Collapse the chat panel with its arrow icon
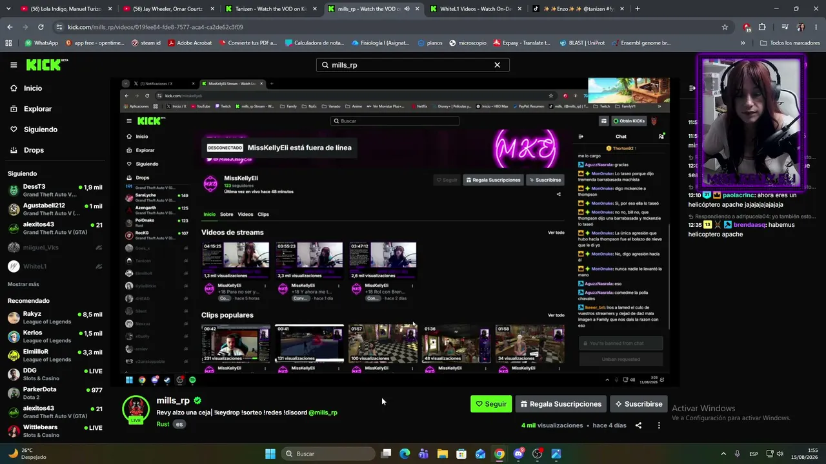 pyautogui.click(x=692, y=88)
